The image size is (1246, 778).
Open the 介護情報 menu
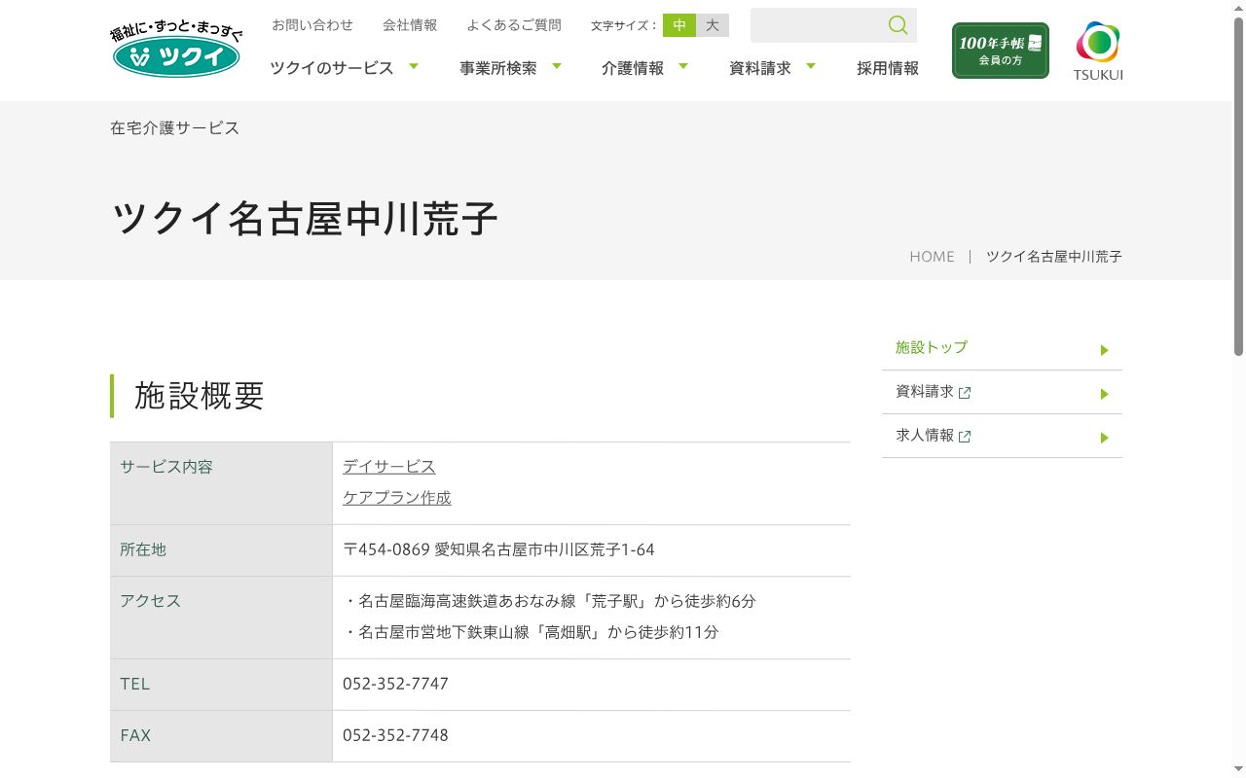pos(633,68)
